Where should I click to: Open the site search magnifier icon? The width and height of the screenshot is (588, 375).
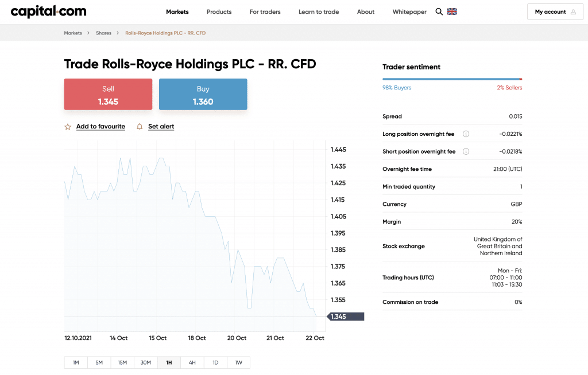click(439, 11)
